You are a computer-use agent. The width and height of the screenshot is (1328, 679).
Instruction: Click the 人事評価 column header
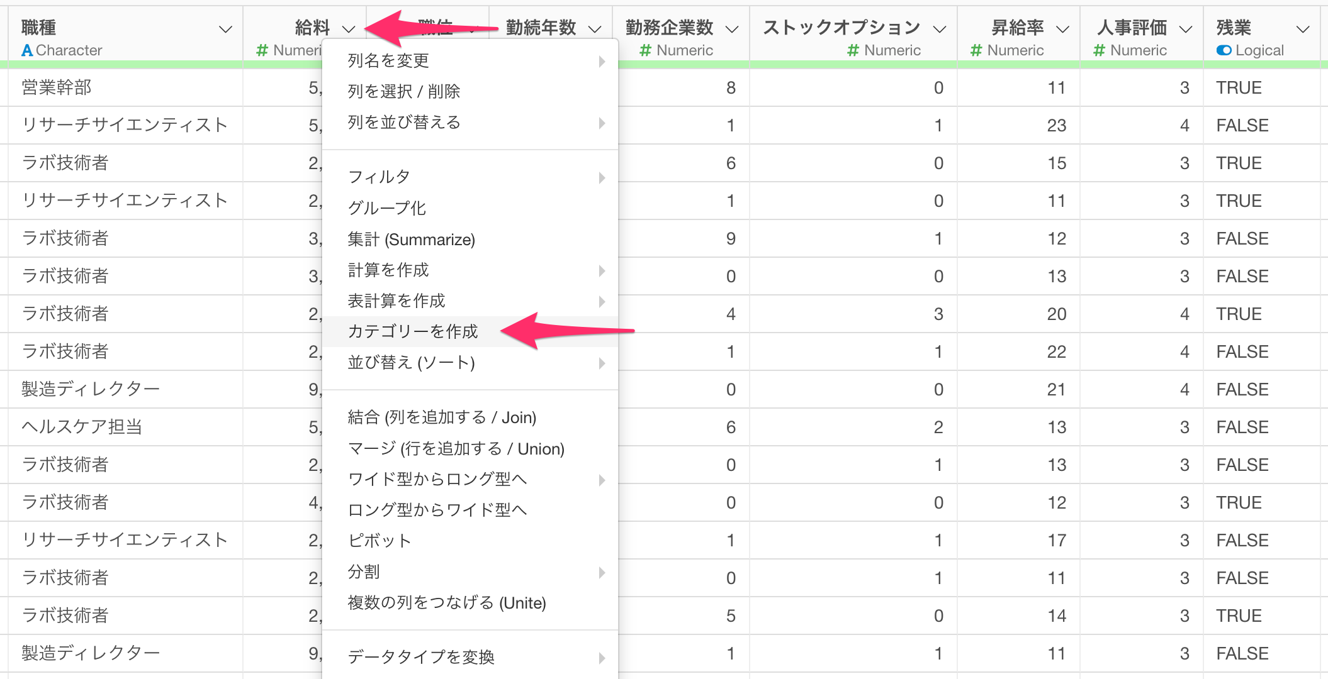pos(1132,28)
